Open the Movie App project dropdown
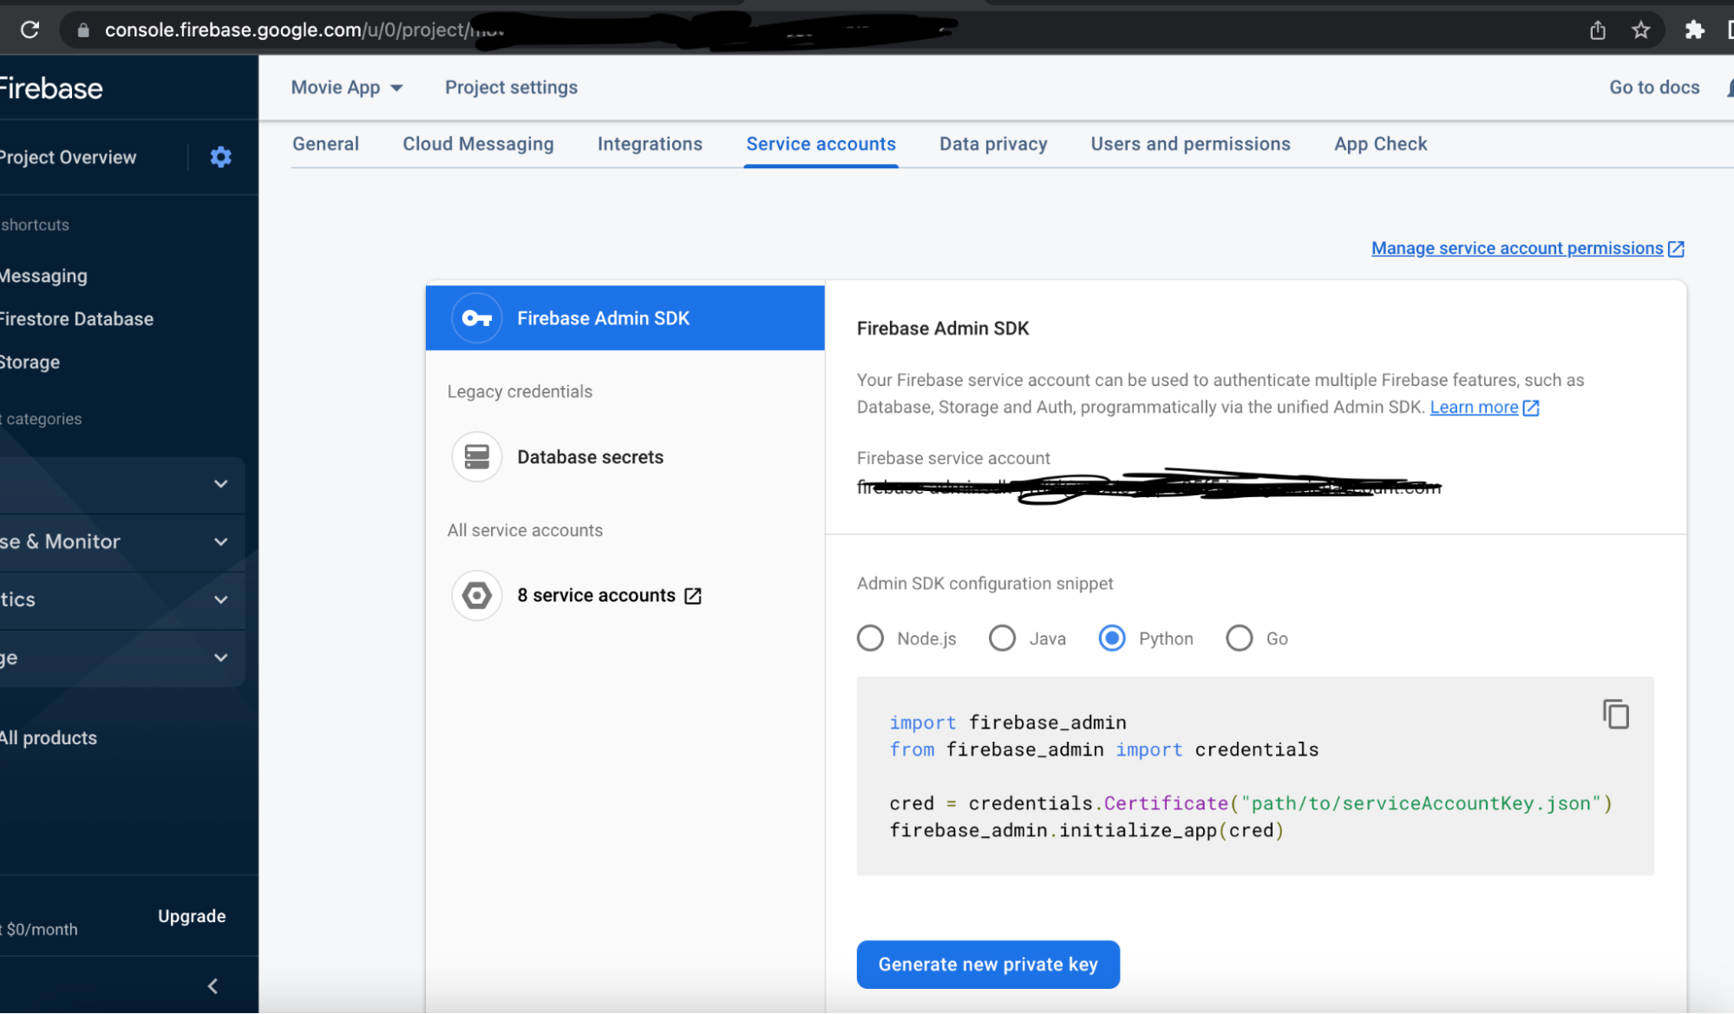Viewport: 1734px width, 1014px height. coord(347,88)
